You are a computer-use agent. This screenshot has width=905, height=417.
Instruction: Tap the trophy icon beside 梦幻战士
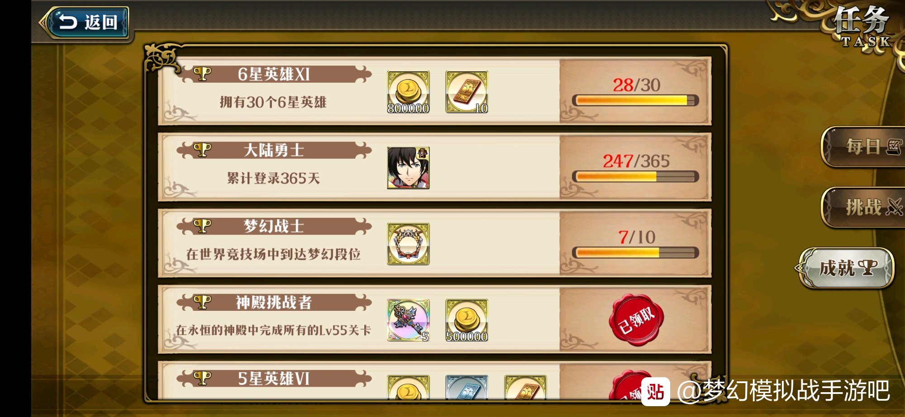click(202, 225)
